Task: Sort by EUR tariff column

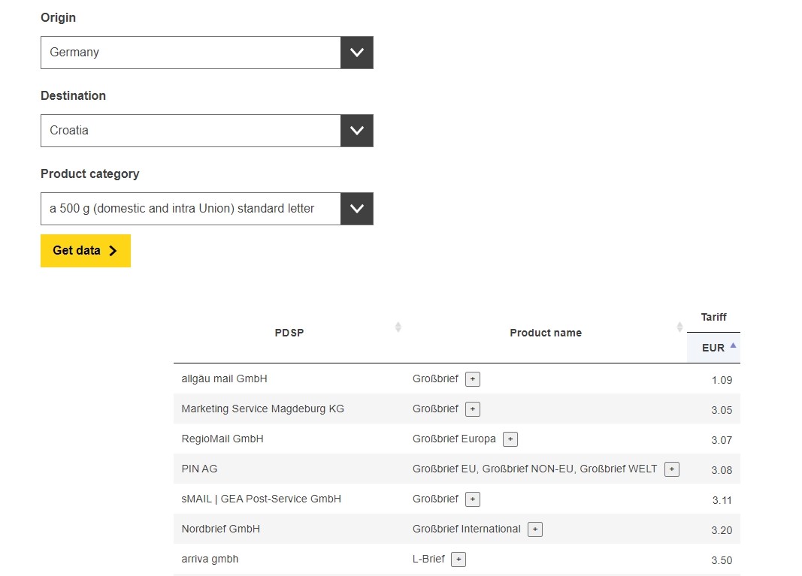Action: (713, 348)
